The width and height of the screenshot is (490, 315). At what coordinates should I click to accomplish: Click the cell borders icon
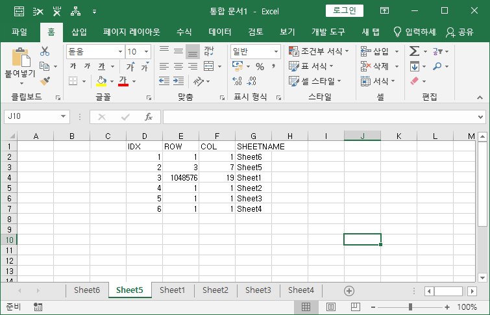[x=73, y=81]
